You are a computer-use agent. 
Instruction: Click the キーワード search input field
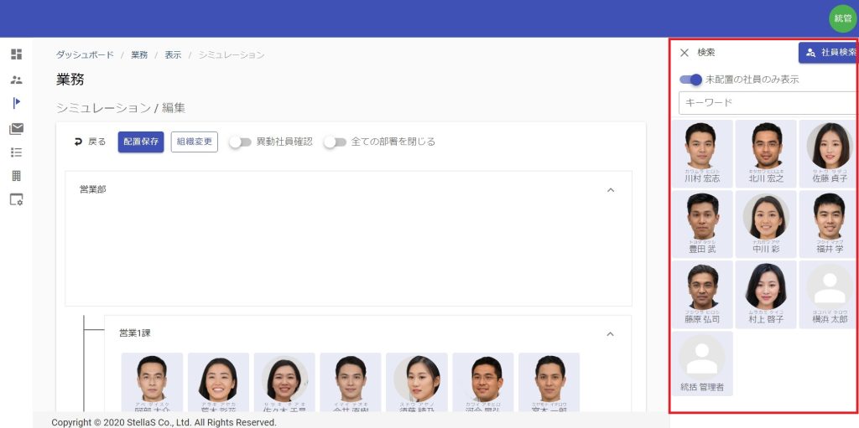[768, 103]
